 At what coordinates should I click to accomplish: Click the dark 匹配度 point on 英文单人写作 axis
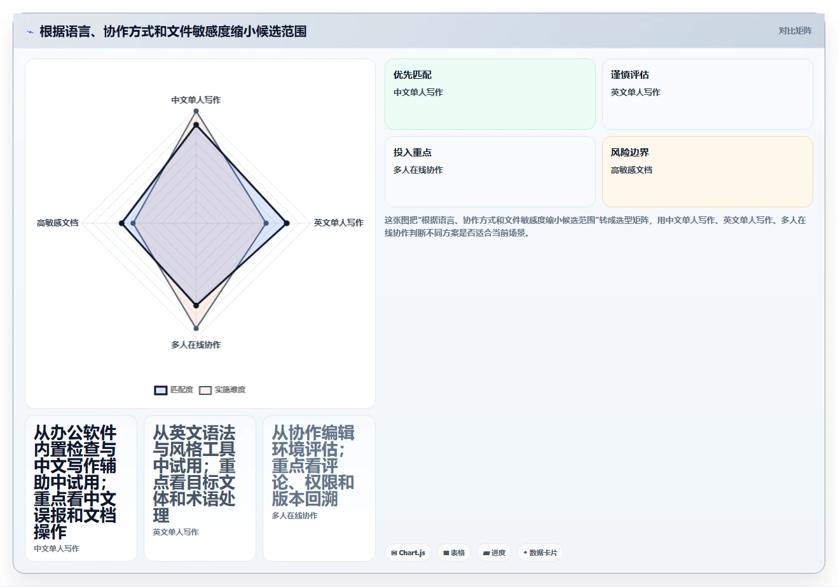coord(287,223)
